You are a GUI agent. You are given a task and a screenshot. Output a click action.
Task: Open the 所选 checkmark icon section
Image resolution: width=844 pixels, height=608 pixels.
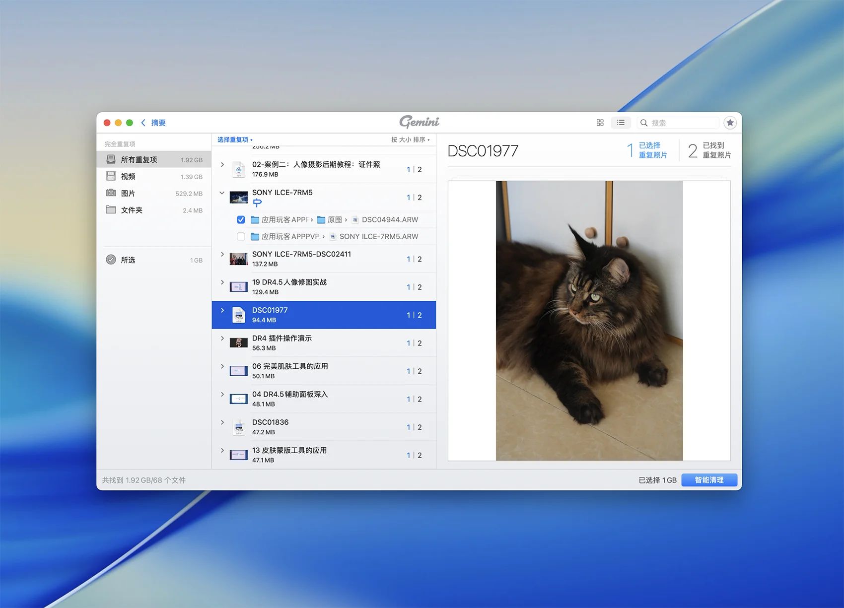point(111,260)
